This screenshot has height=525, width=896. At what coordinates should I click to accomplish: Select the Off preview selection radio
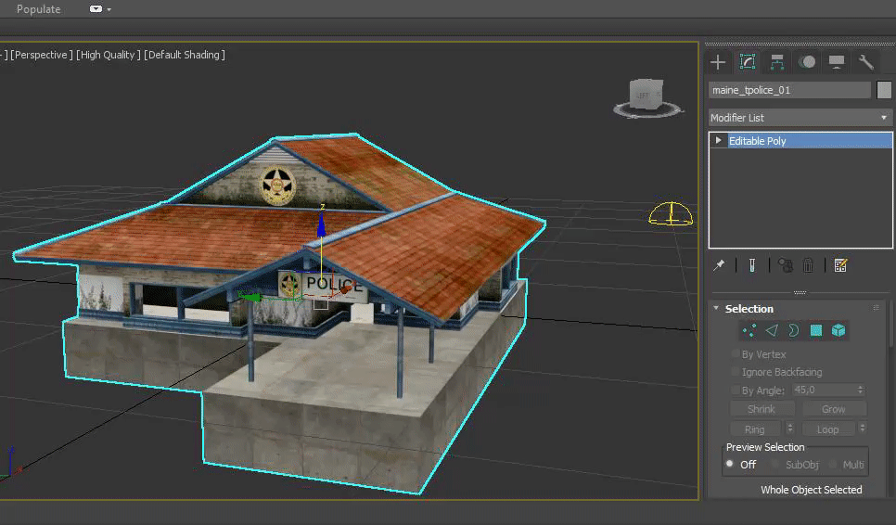click(730, 464)
